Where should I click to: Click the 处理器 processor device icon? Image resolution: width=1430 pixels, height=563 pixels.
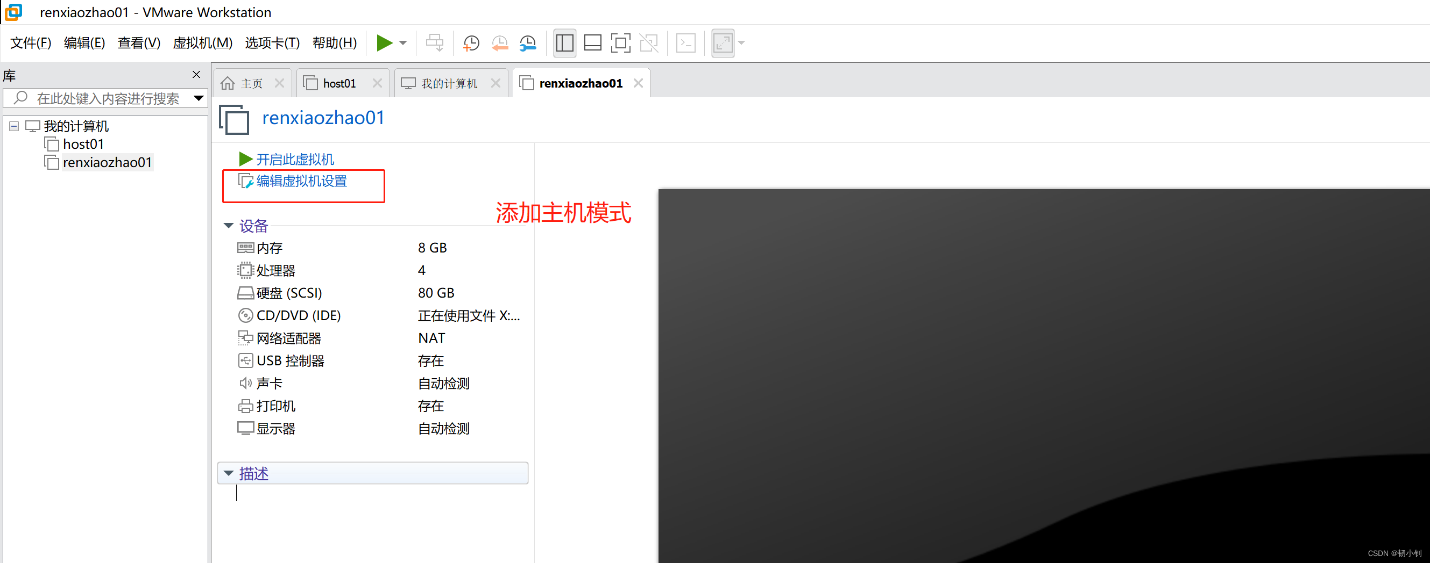tap(245, 270)
